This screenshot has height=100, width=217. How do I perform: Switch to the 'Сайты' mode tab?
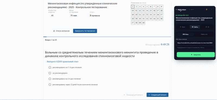195,27
